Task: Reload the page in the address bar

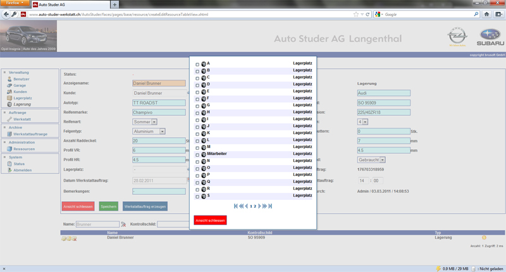Action: (x=367, y=14)
